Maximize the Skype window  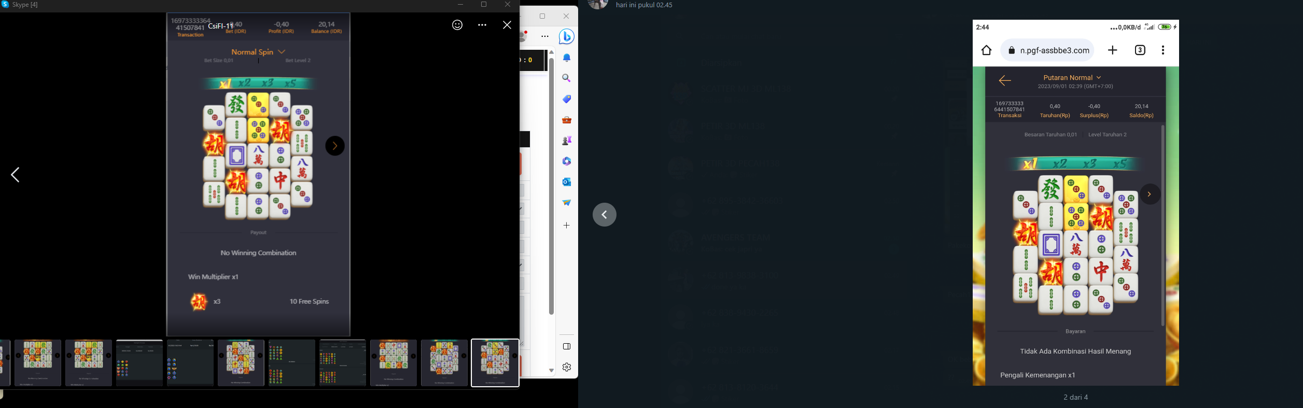pyautogui.click(x=484, y=5)
